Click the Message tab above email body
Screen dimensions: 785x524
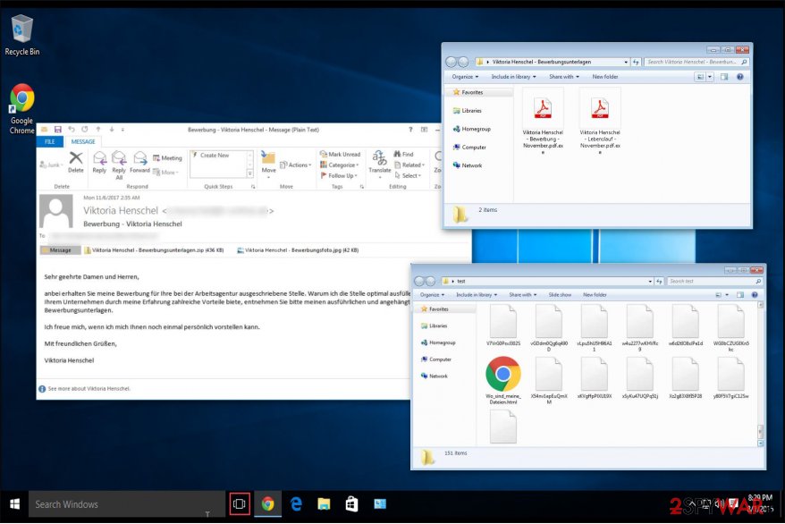tap(60, 250)
